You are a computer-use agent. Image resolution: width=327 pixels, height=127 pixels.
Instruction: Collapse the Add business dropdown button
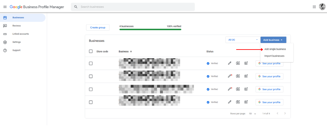tap(273, 40)
